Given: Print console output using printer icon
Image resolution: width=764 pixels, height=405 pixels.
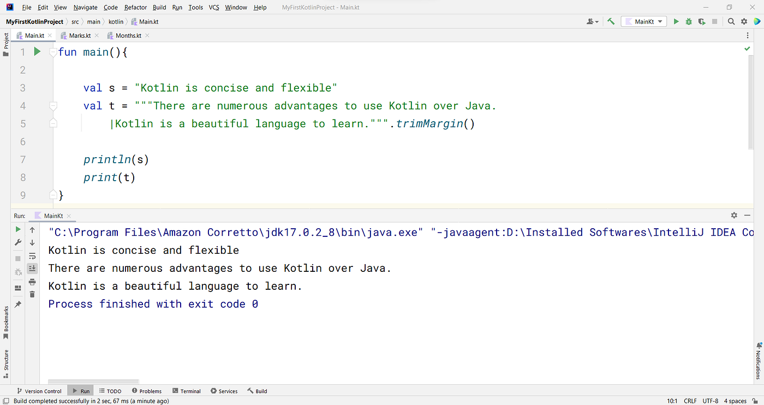Looking at the screenshot, I should [x=32, y=282].
